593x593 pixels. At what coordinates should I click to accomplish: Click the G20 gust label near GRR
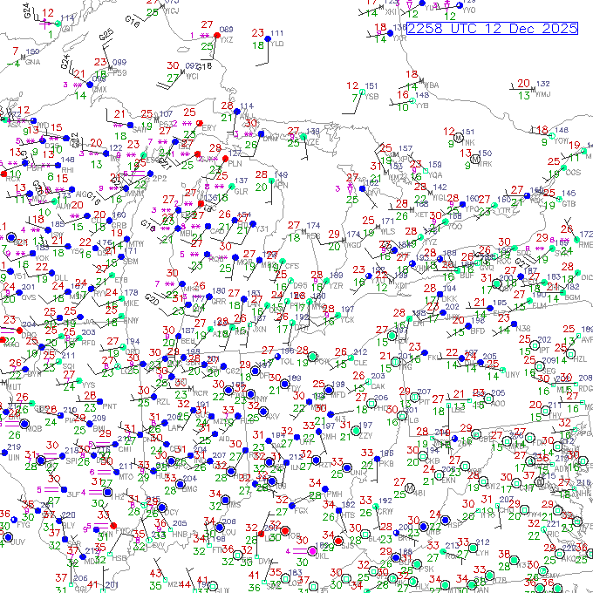[x=151, y=300]
